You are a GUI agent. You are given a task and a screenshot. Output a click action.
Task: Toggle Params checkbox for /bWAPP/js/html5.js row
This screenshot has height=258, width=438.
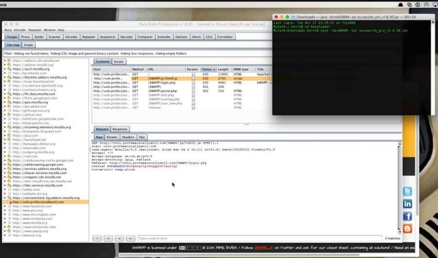[x=193, y=79]
